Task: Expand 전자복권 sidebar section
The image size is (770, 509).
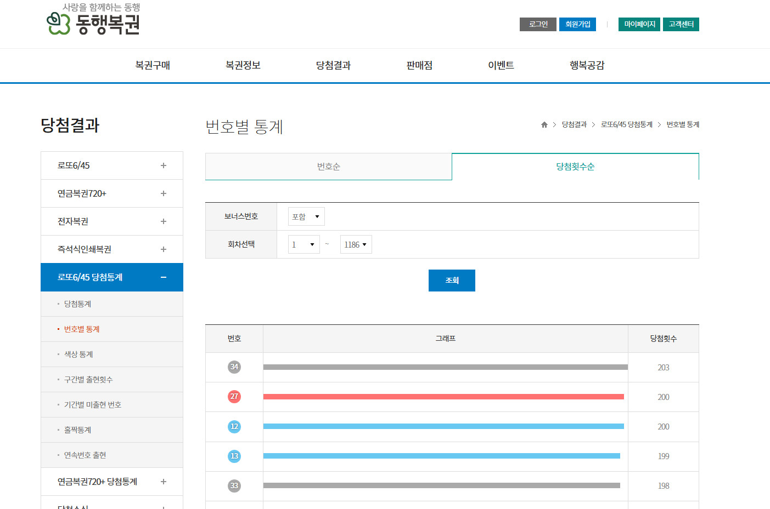Action: click(x=164, y=221)
